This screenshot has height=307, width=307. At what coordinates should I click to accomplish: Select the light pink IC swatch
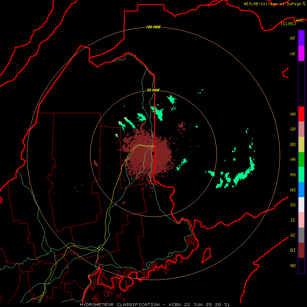[x=301, y=220]
